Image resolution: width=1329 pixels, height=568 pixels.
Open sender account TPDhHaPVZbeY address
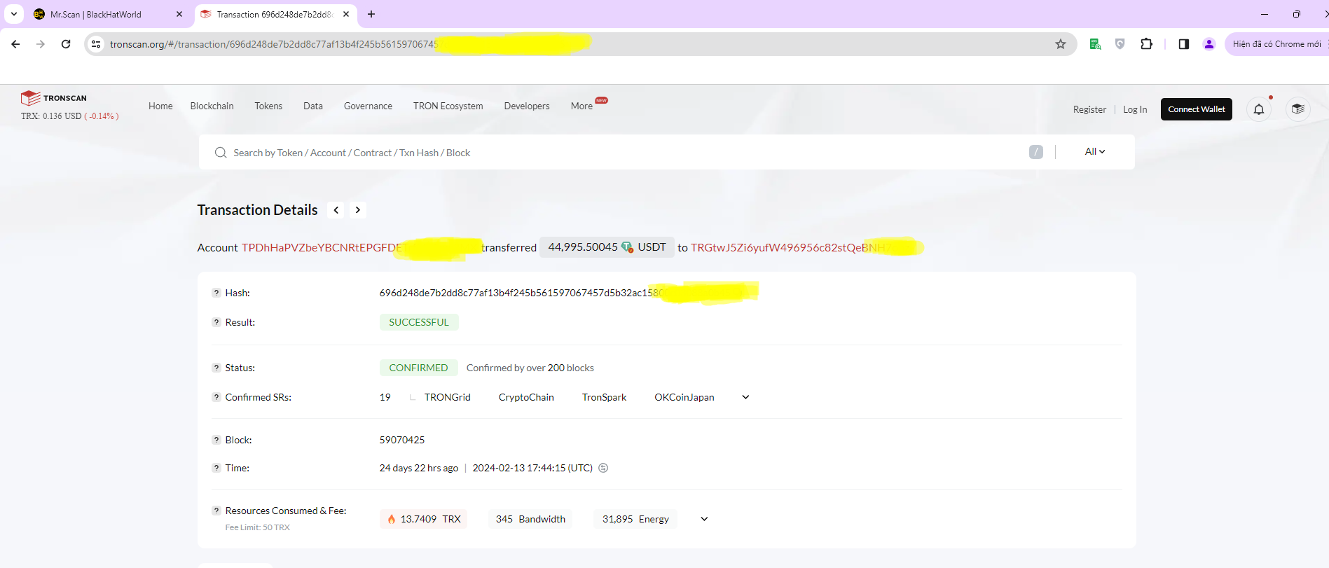324,247
